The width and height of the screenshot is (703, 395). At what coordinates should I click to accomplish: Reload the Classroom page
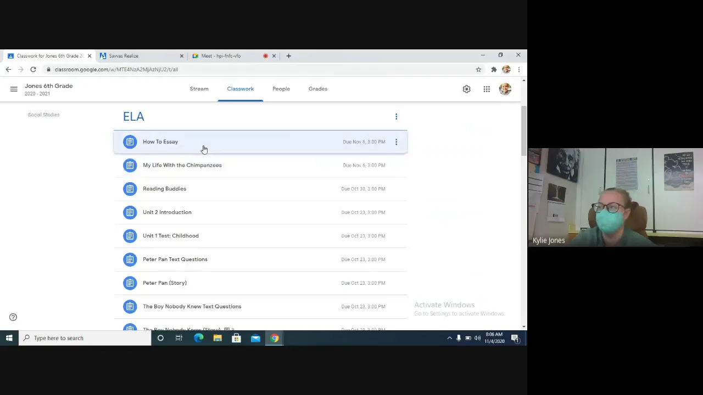click(x=33, y=70)
